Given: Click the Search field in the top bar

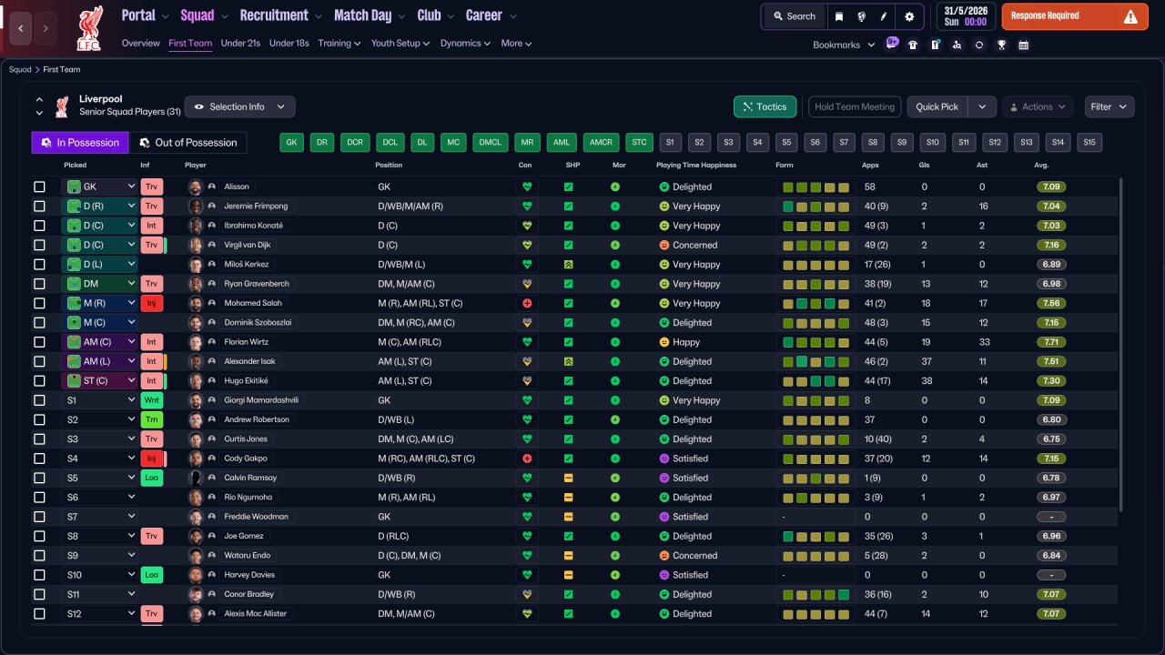Looking at the screenshot, I should (x=795, y=16).
